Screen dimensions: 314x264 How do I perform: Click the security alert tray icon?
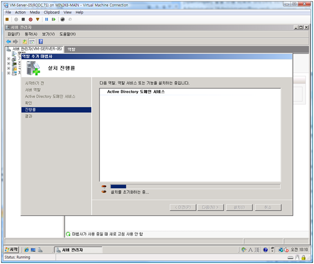tap(286, 250)
